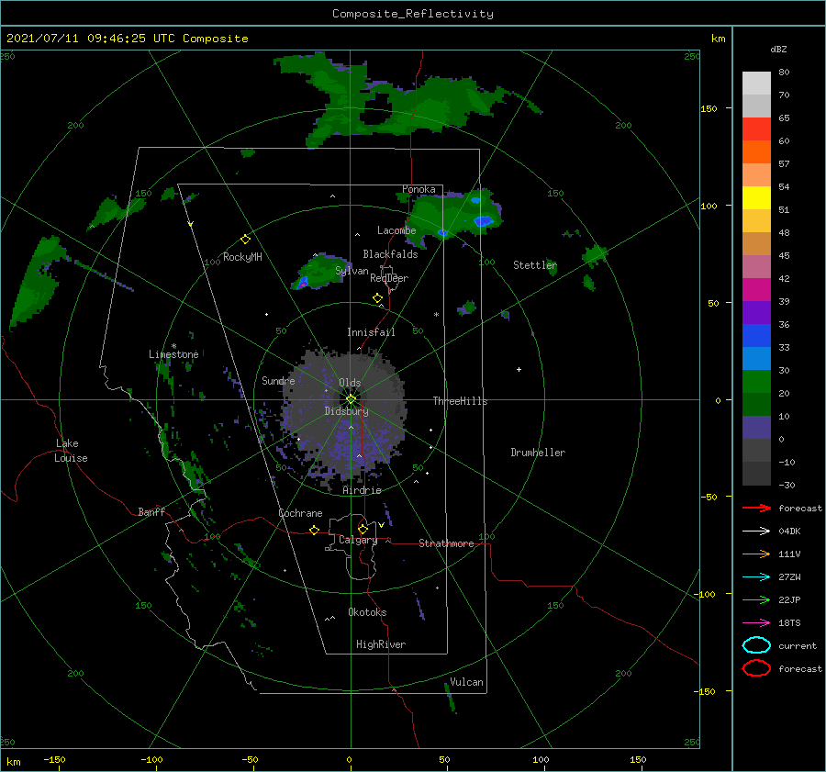The image size is (826, 772).
Task: Click the magenta storm cell west of Sylvan
Action: [x=302, y=282]
